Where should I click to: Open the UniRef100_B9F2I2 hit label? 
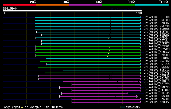[157, 70]
